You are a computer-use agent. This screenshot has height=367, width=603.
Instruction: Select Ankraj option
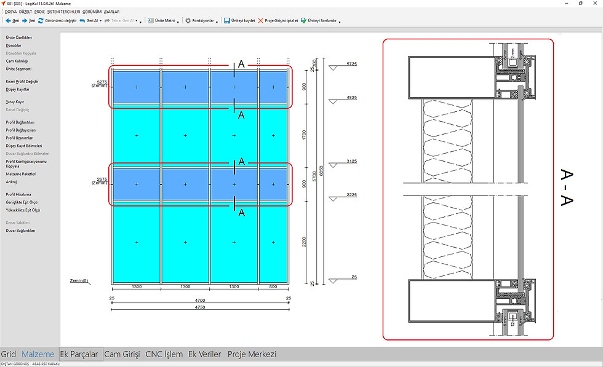[11, 182]
